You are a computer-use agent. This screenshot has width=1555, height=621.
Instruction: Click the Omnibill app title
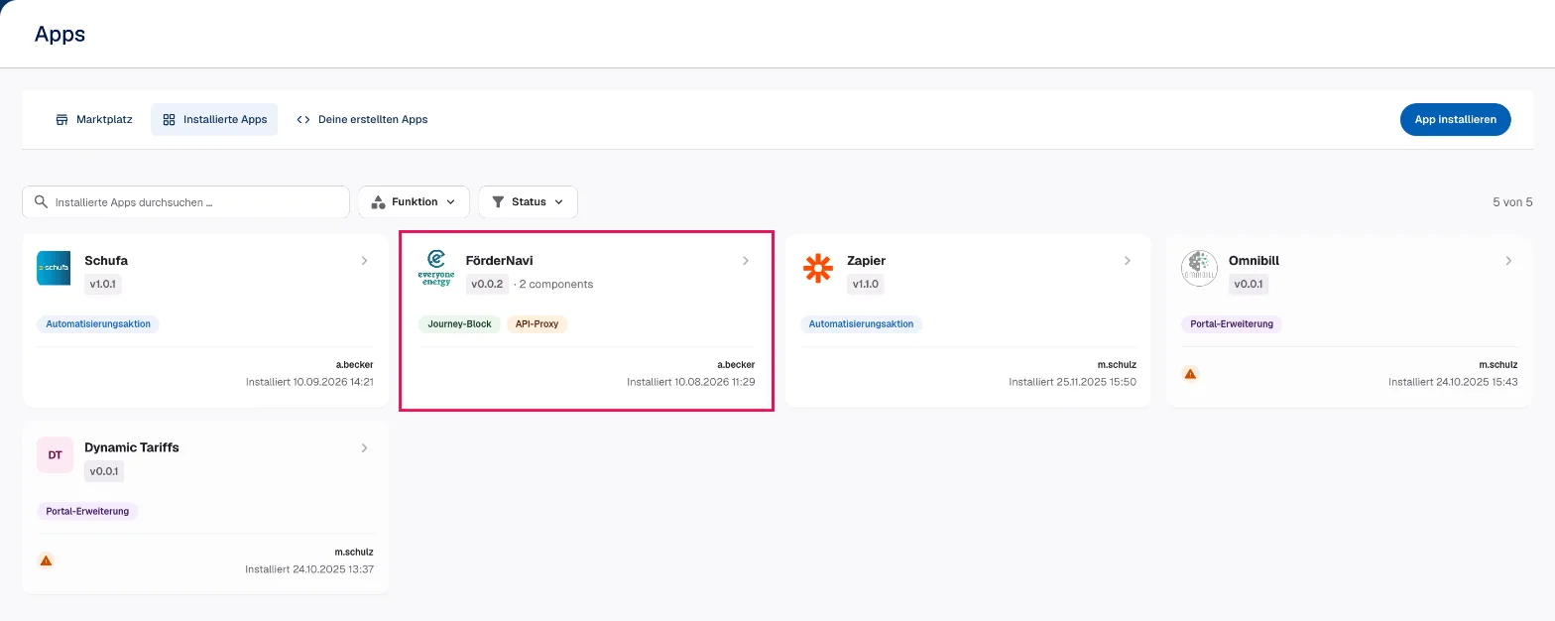pos(1255,261)
